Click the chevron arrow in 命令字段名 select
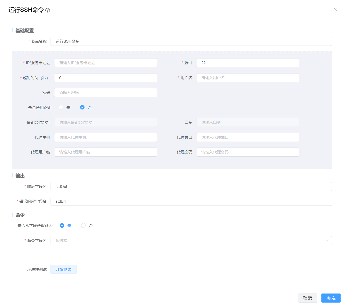Screen dimensions: 345x308 pyautogui.click(x=326, y=241)
